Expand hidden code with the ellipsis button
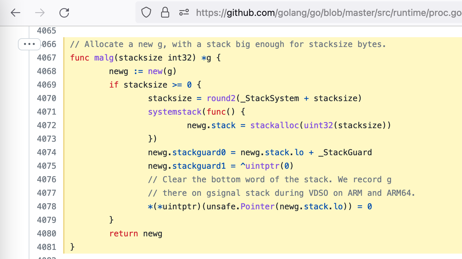The height and width of the screenshot is (259, 462). [29, 44]
